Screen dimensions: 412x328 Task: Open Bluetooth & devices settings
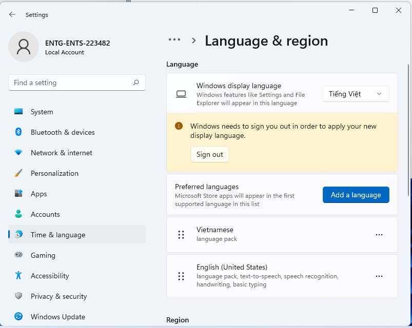(77, 132)
